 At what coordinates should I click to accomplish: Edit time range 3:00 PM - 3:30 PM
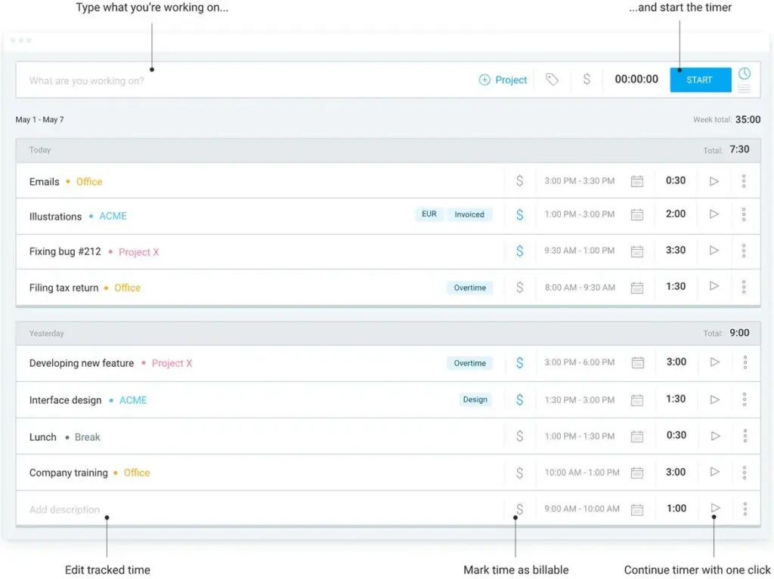(x=580, y=181)
